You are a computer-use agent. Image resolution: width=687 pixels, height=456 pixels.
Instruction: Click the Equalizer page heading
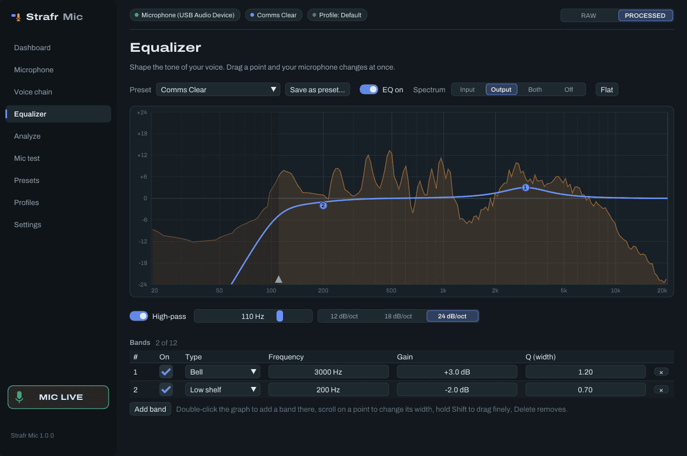pos(165,47)
